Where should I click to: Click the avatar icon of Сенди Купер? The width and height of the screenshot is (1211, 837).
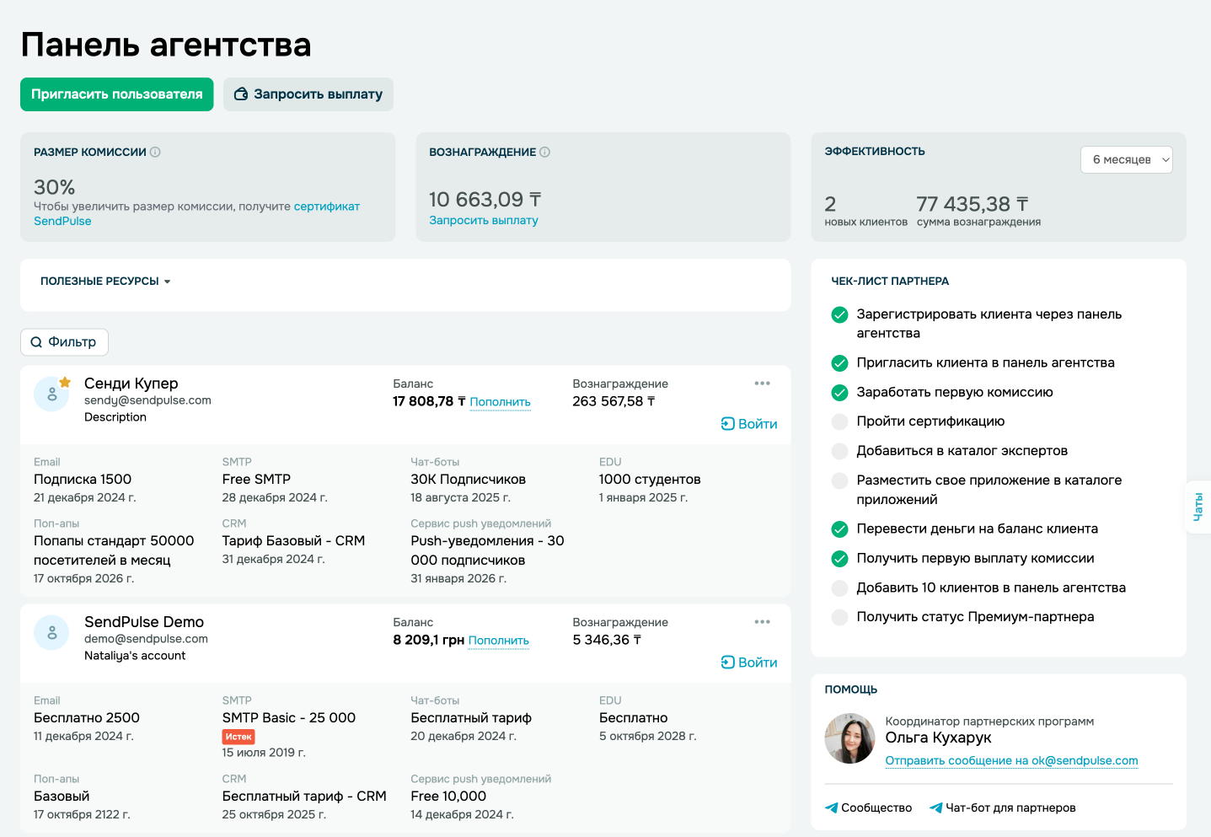point(51,394)
